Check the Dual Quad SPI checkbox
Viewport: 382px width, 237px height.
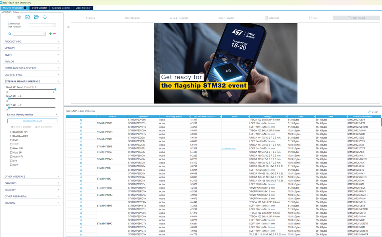[11, 136]
